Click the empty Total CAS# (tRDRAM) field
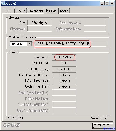The width and height of the screenshot is (116, 131). pyautogui.click(x=64, y=105)
